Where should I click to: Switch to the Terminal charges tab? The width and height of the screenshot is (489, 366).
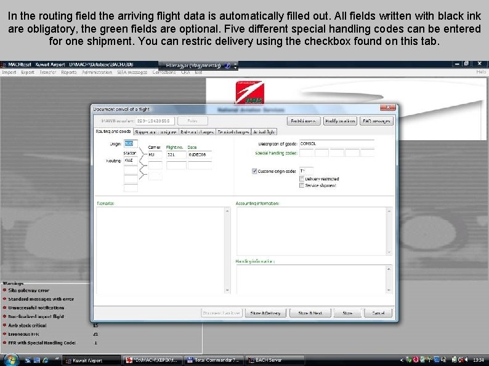233,132
